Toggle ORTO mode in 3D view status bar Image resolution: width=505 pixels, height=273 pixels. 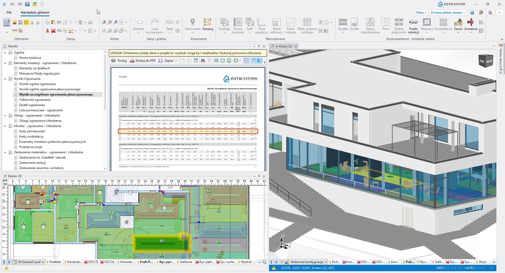440,268
